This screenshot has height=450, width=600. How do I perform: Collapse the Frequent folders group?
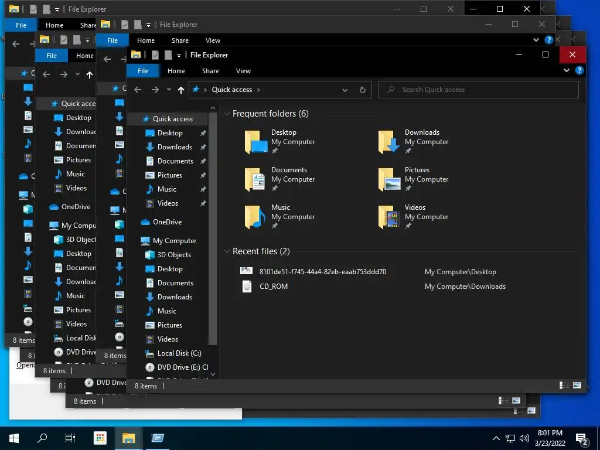227,114
